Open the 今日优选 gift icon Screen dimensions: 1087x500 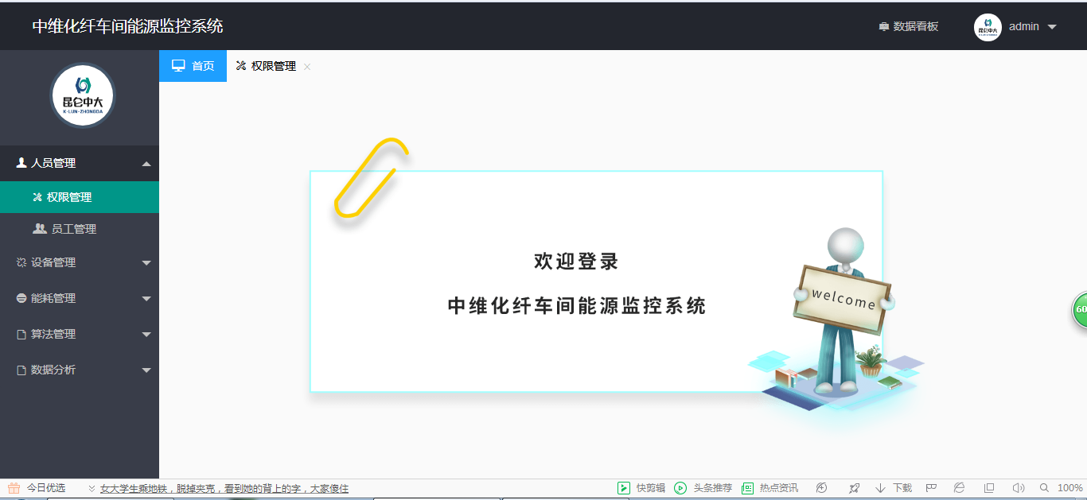14,488
